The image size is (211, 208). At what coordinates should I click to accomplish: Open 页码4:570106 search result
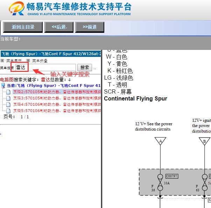coord(57,104)
